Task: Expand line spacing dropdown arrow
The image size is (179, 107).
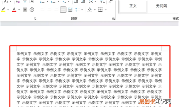Action: 82,10
